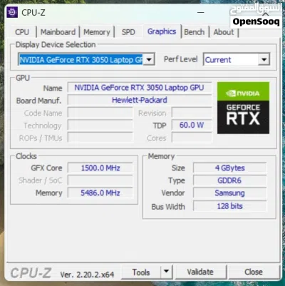The width and height of the screenshot is (285, 286).
Task: Minimize the CPU-Z window
Action: 201,12
